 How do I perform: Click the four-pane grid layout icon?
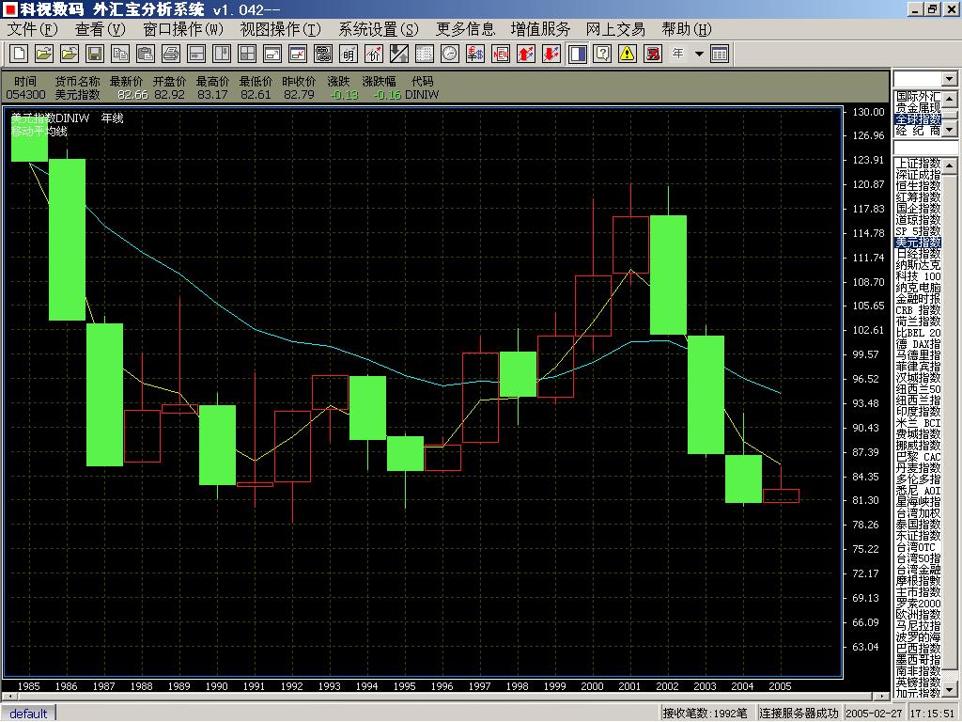click(x=247, y=54)
